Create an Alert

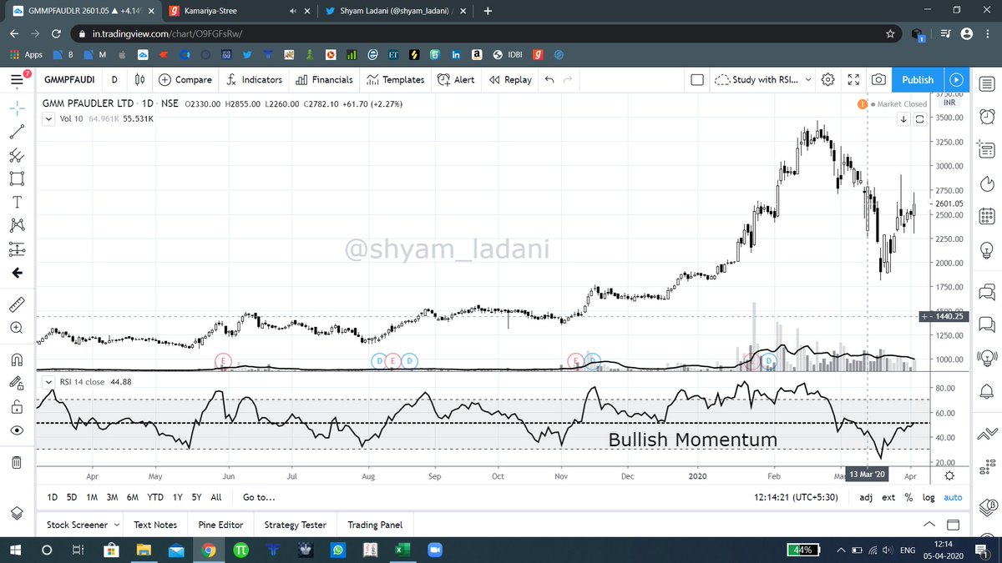click(x=456, y=80)
